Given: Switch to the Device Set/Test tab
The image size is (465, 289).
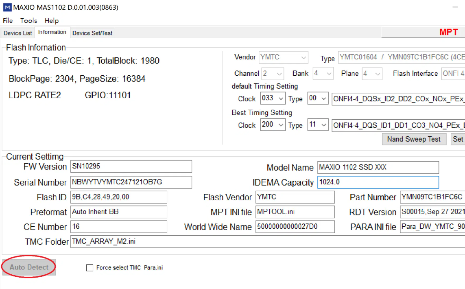Looking at the screenshot, I should [x=92, y=33].
